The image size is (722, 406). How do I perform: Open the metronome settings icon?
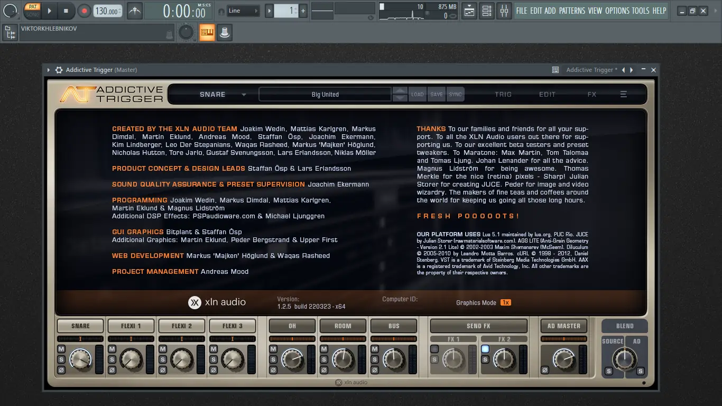click(135, 11)
